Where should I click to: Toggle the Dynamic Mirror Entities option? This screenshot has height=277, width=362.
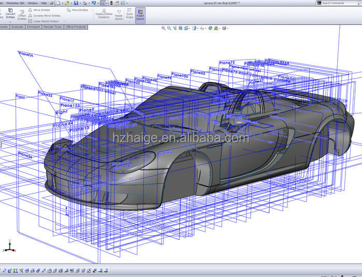click(46, 16)
